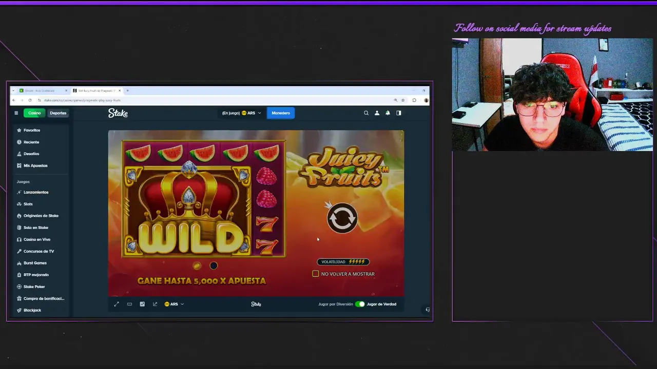The image size is (657, 369).
Task: Click the support headset icon
Action: coord(428,310)
